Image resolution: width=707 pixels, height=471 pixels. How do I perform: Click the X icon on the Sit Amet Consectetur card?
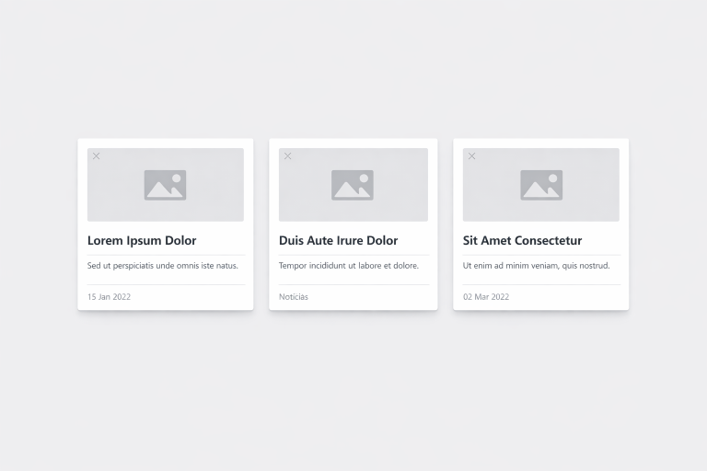(472, 156)
